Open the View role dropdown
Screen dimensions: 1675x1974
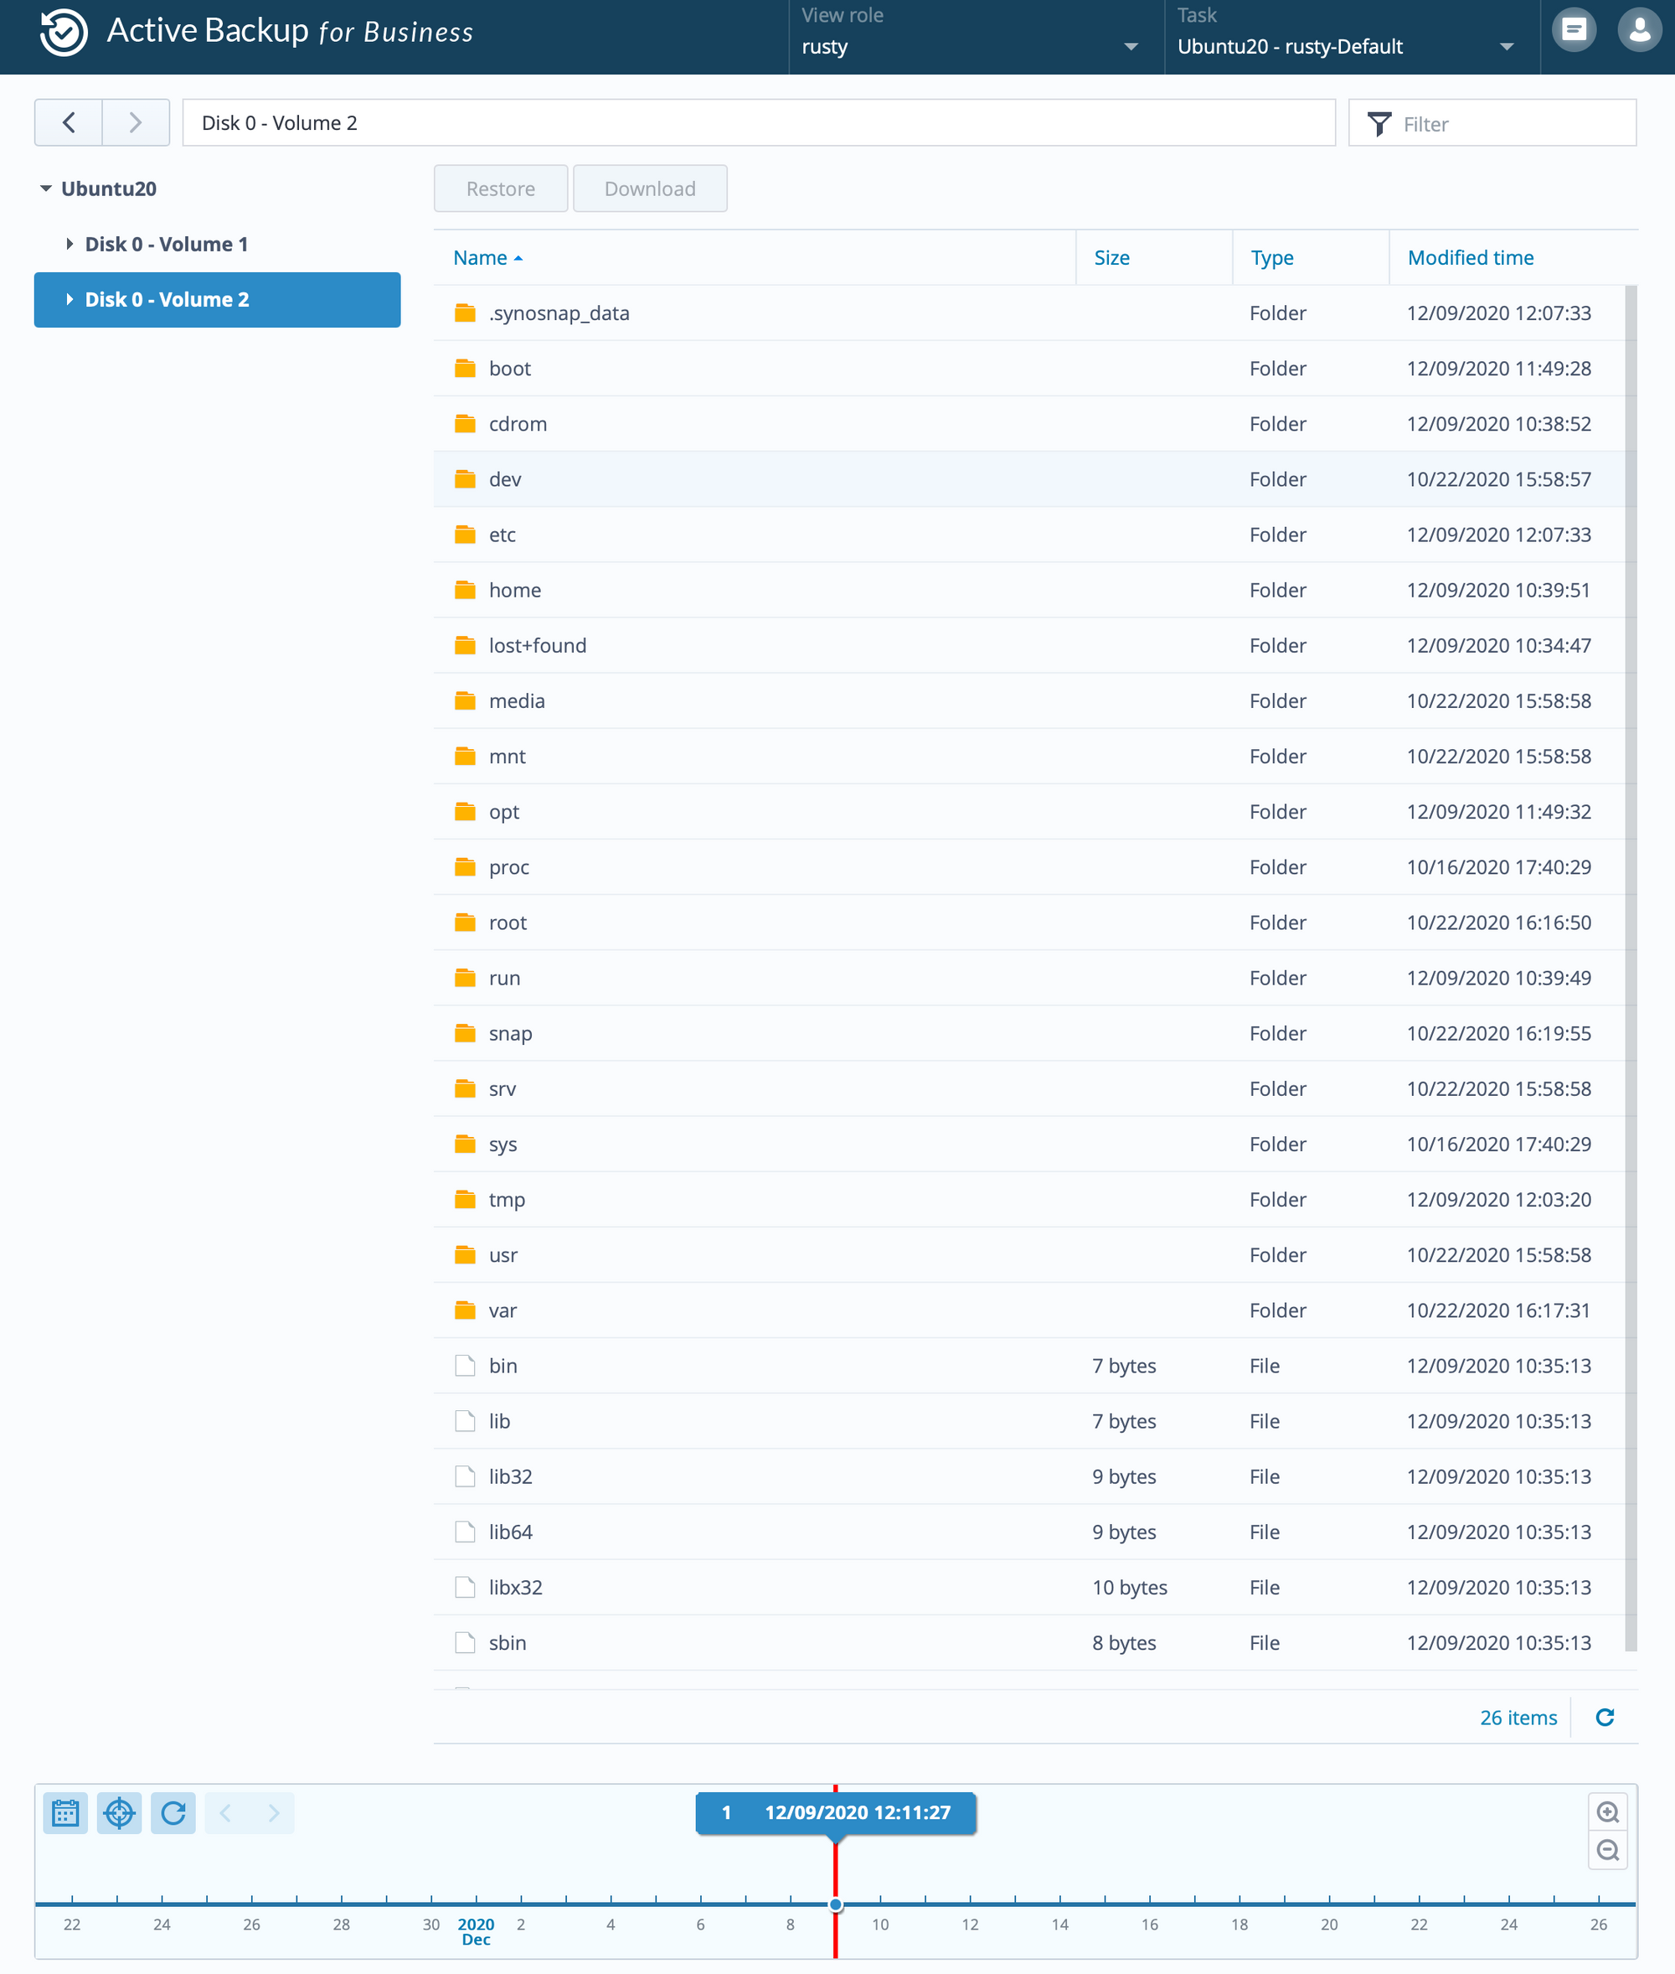pos(975,37)
